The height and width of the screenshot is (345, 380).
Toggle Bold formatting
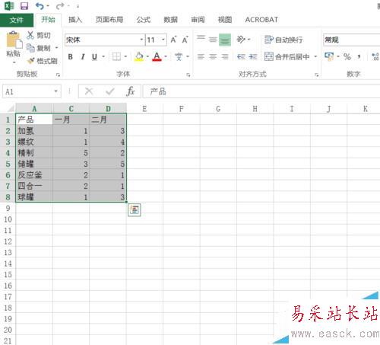click(x=71, y=56)
